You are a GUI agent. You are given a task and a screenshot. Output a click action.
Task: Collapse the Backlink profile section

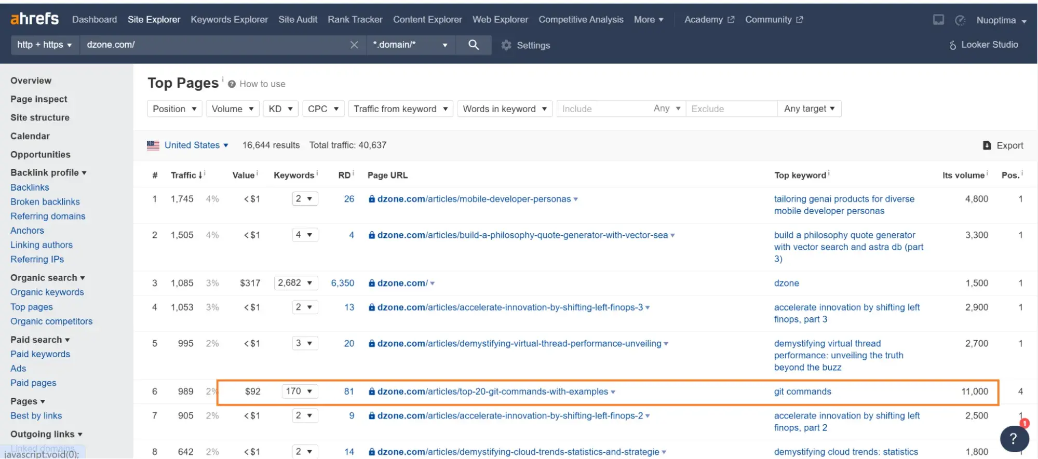(48, 173)
